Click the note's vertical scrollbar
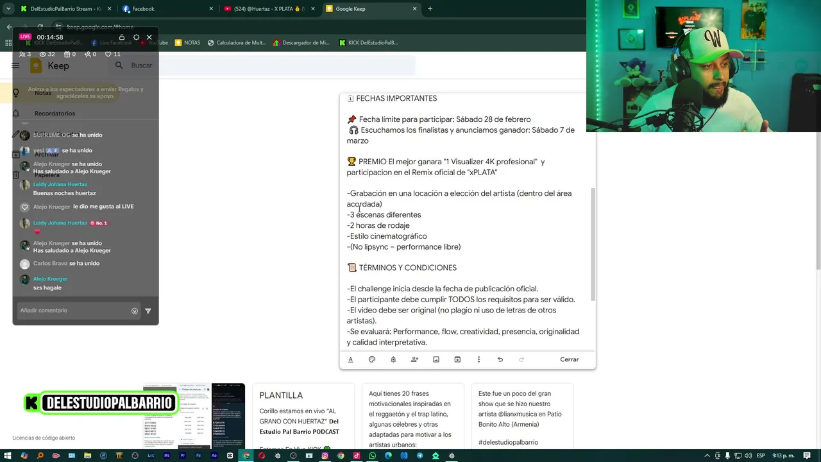The image size is (821, 462). pos(593,244)
